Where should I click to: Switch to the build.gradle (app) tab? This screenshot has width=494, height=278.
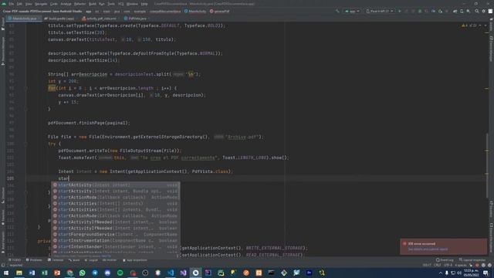pyautogui.click(x=61, y=19)
